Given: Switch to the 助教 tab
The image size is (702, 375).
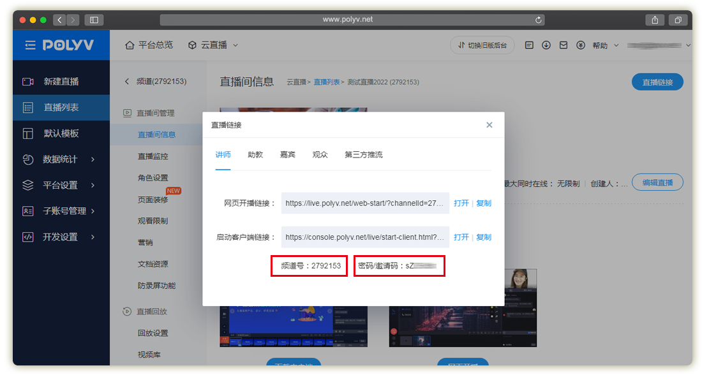Looking at the screenshot, I should [255, 155].
